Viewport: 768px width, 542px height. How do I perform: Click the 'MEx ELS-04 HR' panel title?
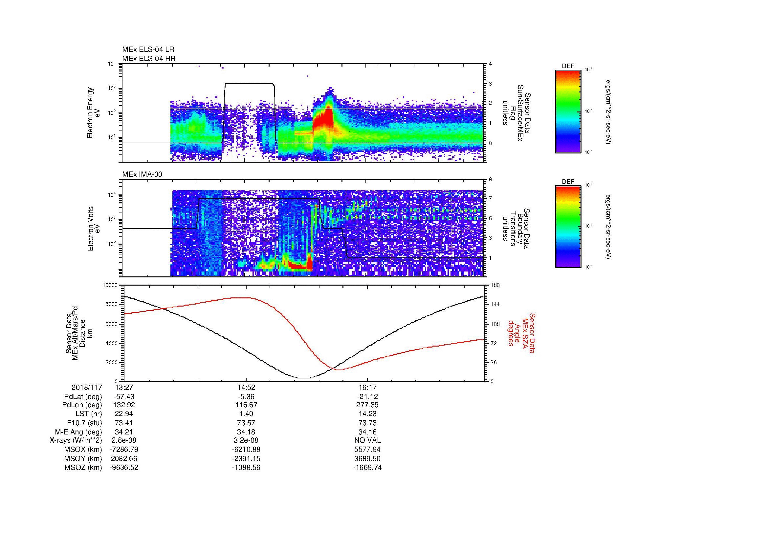pyautogui.click(x=149, y=58)
